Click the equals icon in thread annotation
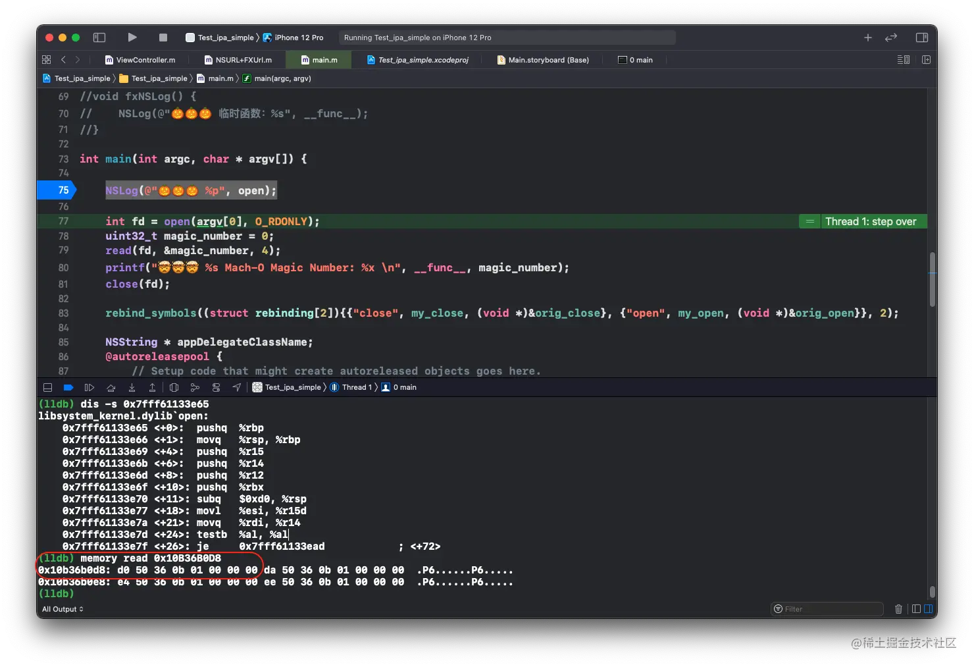The height and width of the screenshot is (667, 974). [810, 221]
